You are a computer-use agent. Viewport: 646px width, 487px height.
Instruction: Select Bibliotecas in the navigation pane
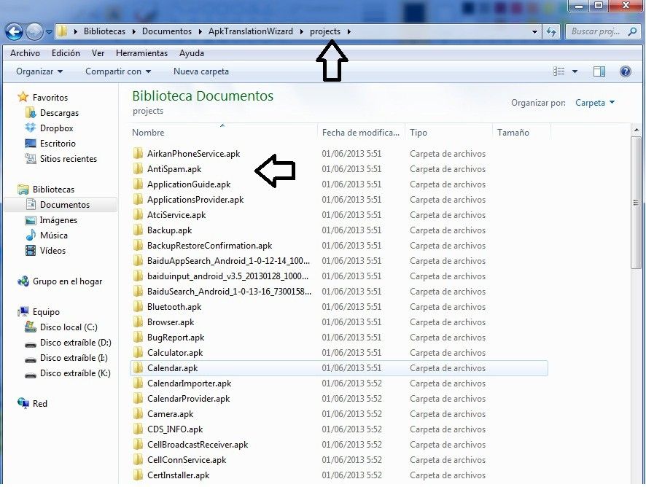point(53,190)
